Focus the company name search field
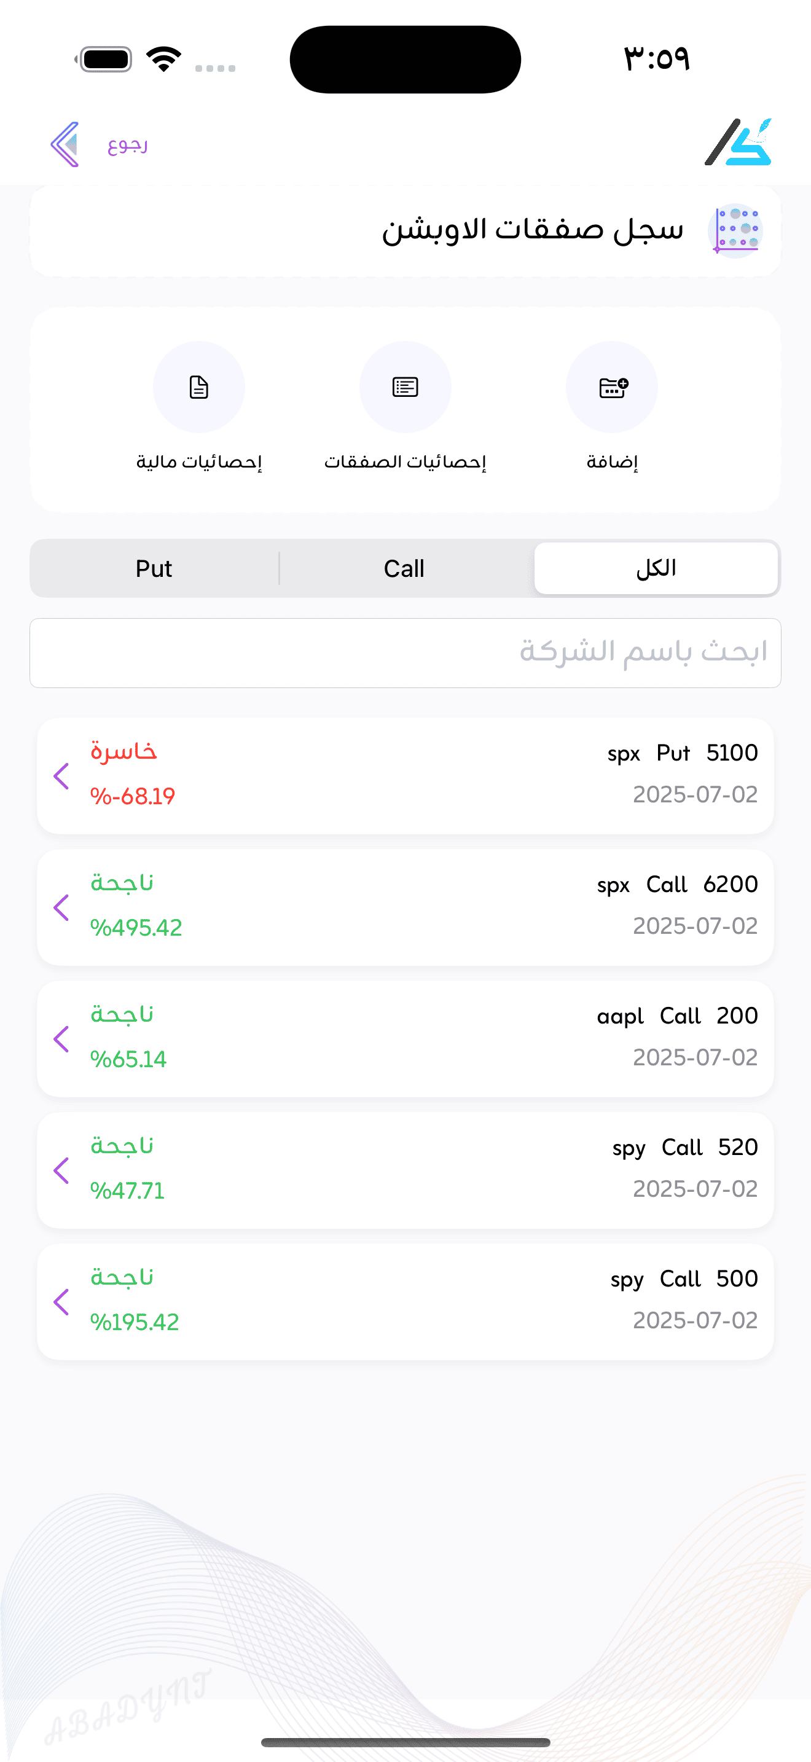The height and width of the screenshot is (1762, 811). [x=405, y=652]
